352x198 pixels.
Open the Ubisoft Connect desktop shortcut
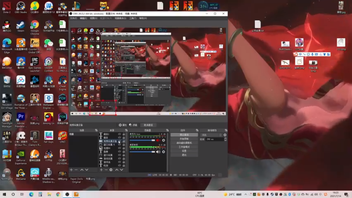pyautogui.click(x=48, y=64)
